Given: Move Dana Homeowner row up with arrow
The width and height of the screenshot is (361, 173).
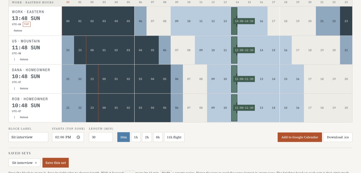Looking at the screenshot, I should (x=14, y=89).
